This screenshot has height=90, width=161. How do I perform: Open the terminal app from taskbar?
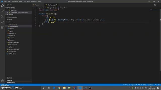point(90,88)
